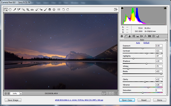Focus the Blacks value field showing +93
171x106 pixels.
tap(159, 71)
